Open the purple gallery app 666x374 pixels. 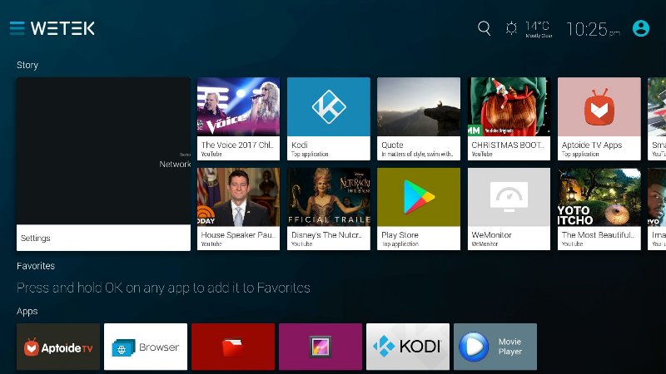point(321,347)
